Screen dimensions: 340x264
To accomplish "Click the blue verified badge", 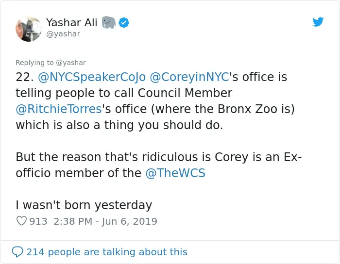I will [124, 22].
